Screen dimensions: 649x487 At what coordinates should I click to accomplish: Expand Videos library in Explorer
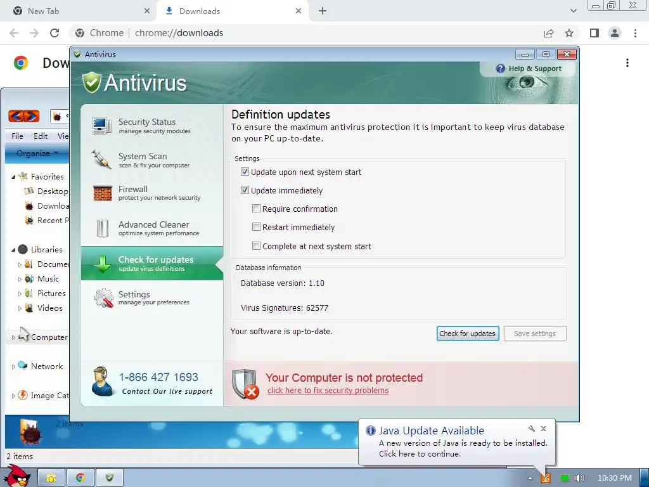20,308
